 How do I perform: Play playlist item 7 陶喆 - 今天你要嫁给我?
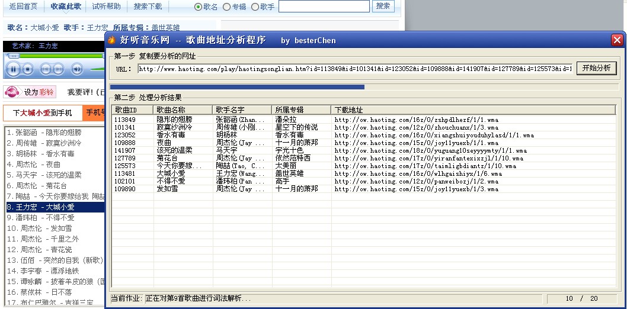(x=55, y=197)
